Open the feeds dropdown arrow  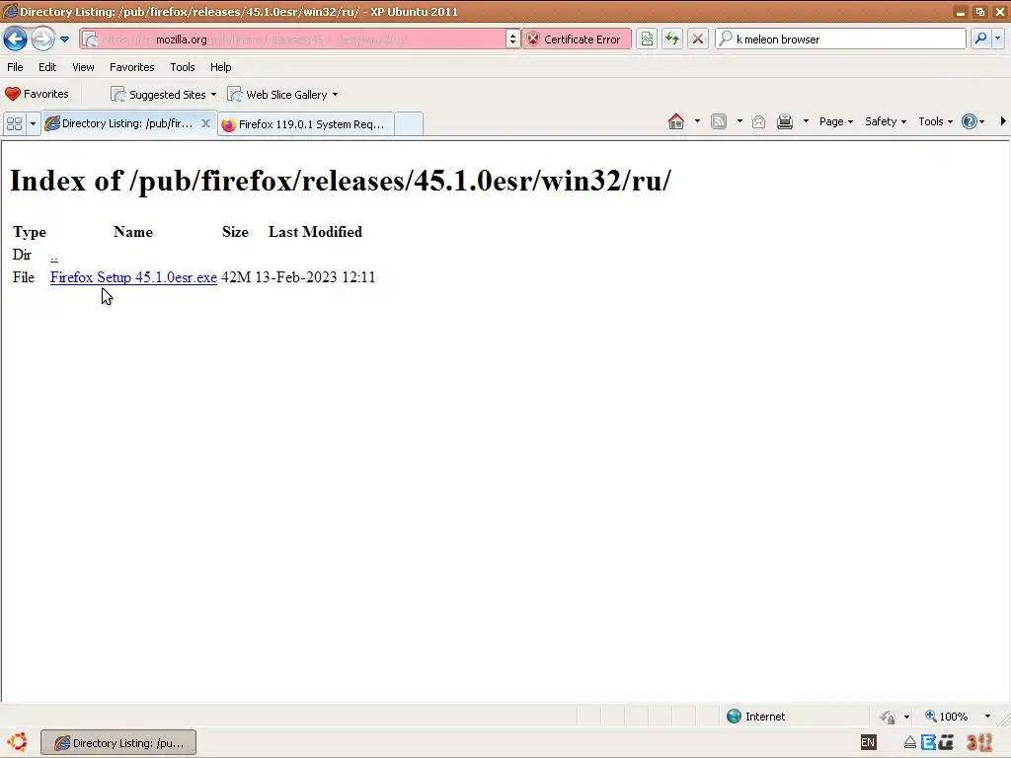pos(739,121)
